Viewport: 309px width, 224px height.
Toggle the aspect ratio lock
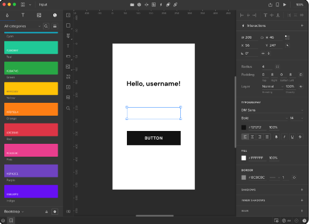(x=262, y=37)
